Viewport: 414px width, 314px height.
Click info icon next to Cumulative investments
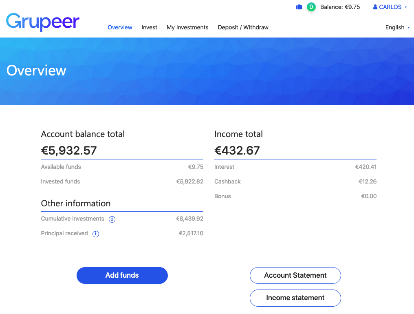pyautogui.click(x=112, y=219)
